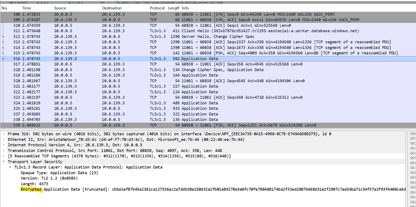Select packet 318 Change Cipher Spec row
Image resolution: width=416 pixels, height=207 pixels.
[x=208, y=70]
